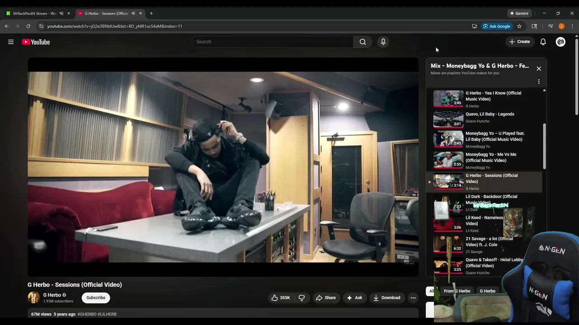
Task: Open Chrome profile icon
Action: (x=561, y=26)
